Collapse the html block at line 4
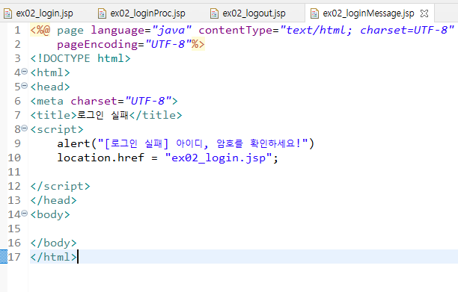Image resolution: width=458 pixels, height=292 pixels. 25,71
